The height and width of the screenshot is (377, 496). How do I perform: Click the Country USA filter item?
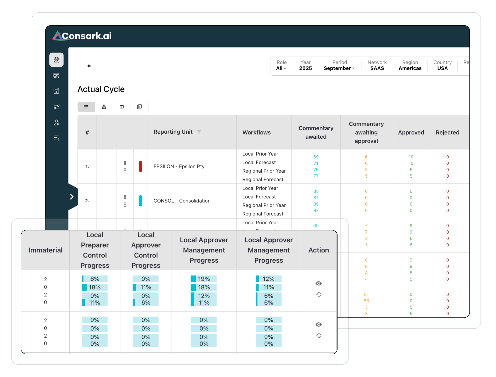coord(442,65)
